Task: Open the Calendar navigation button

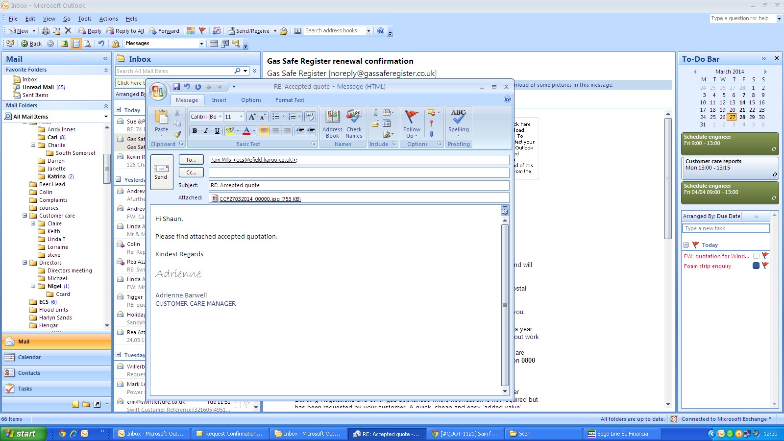Action: tap(56, 357)
